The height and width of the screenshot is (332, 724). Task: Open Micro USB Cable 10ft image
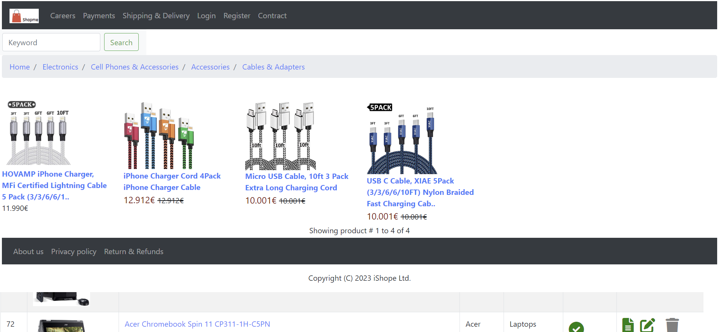[280, 136]
